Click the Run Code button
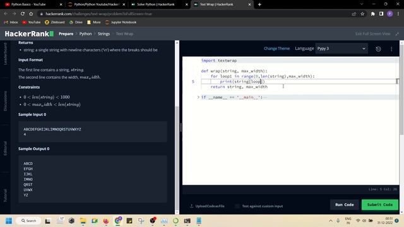Viewport: 404px width, 227px height. (344, 204)
